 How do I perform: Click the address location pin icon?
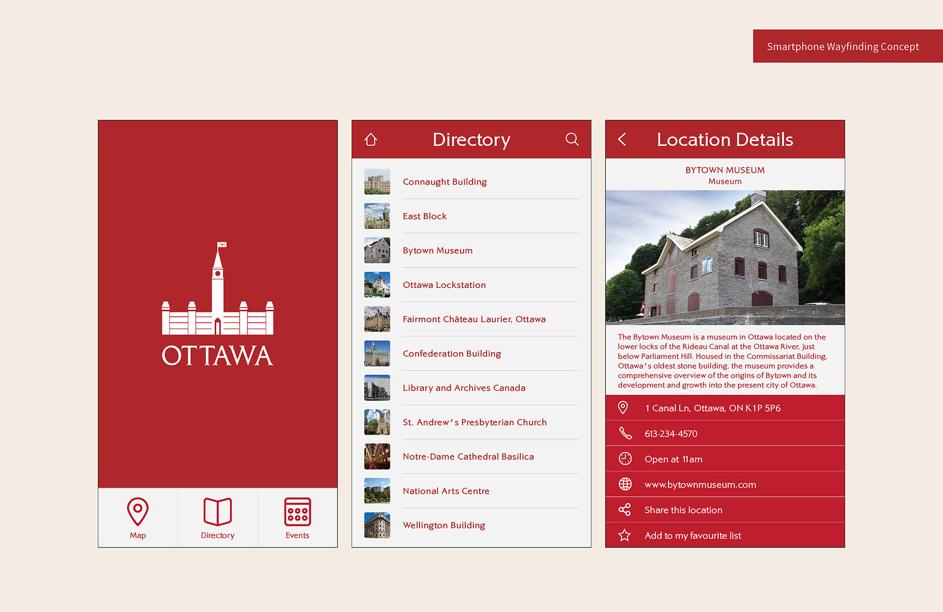click(x=623, y=408)
